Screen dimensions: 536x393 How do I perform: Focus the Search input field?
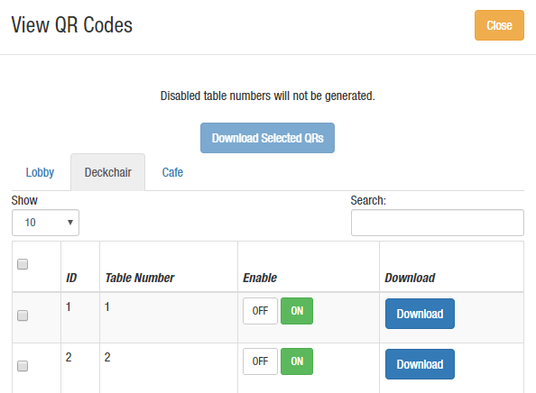click(438, 223)
